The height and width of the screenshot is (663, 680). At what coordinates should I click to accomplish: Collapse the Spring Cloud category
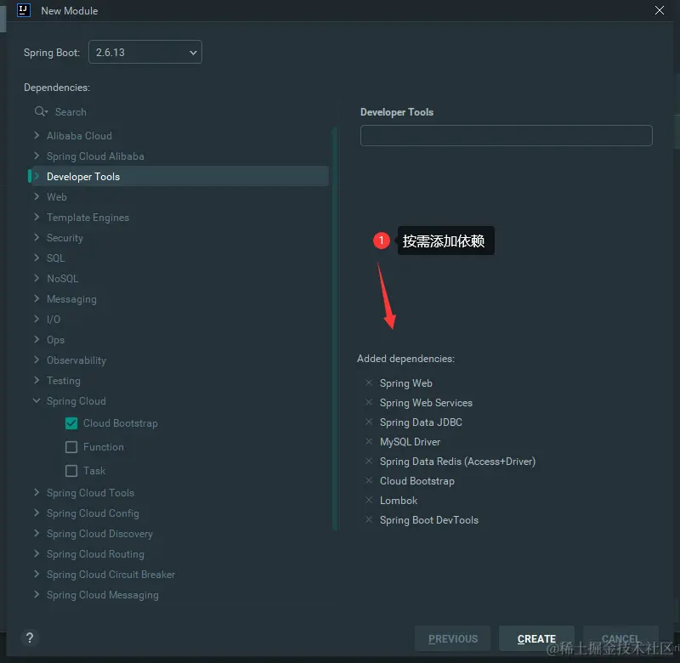coord(37,400)
